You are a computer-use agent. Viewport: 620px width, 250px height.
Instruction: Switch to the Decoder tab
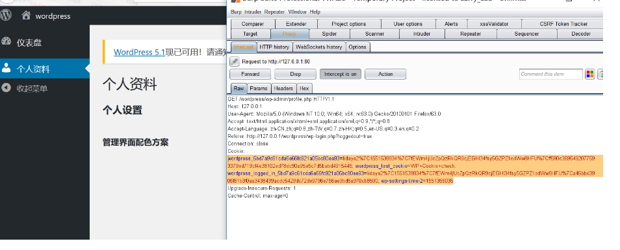(581, 34)
